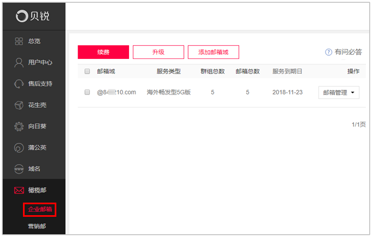Open 营销邮 in the sidebar submenu

click(37, 226)
